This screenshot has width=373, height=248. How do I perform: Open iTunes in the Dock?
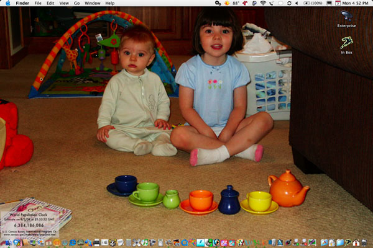pyautogui.click(x=144, y=242)
